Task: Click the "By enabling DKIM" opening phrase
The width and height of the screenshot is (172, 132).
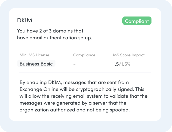Action: click(x=38, y=82)
